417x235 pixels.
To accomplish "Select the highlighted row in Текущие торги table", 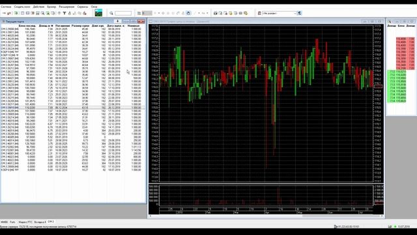I will coord(73,108).
